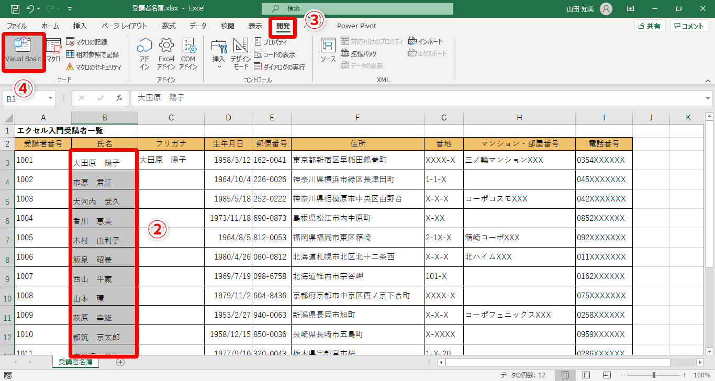Select column F header
The height and width of the screenshot is (381, 715).
(x=357, y=117)
